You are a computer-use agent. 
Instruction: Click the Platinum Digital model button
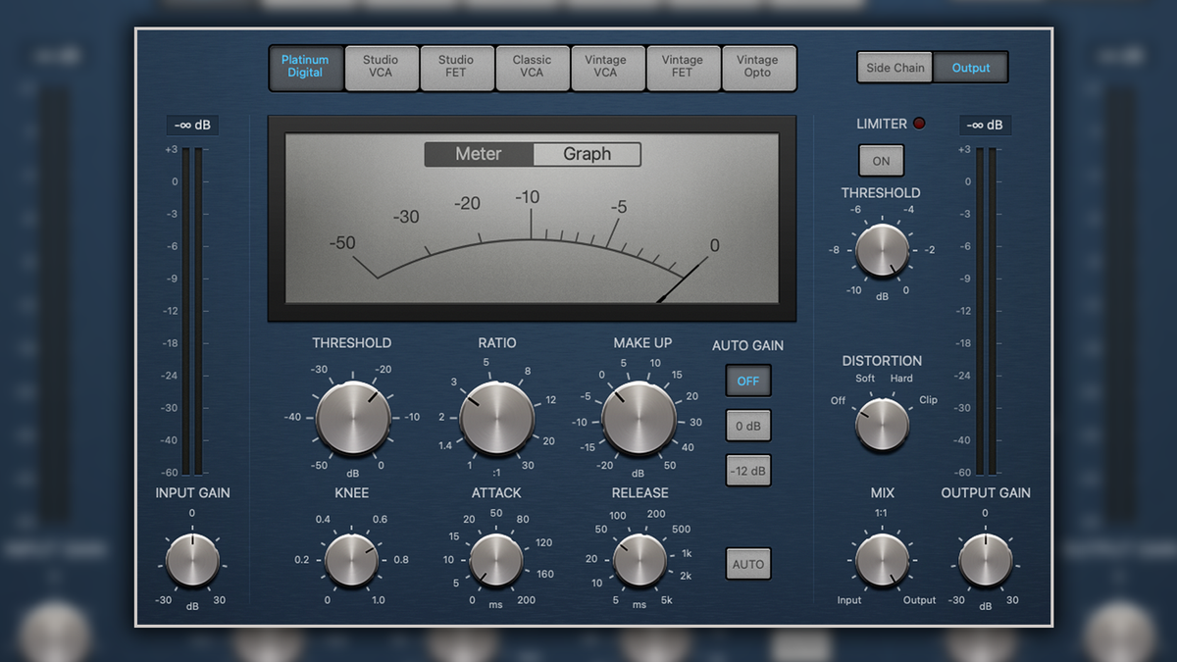point(306,68)
